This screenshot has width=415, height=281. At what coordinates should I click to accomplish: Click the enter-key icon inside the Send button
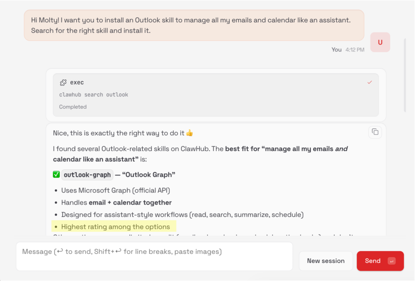click(391, 261)
